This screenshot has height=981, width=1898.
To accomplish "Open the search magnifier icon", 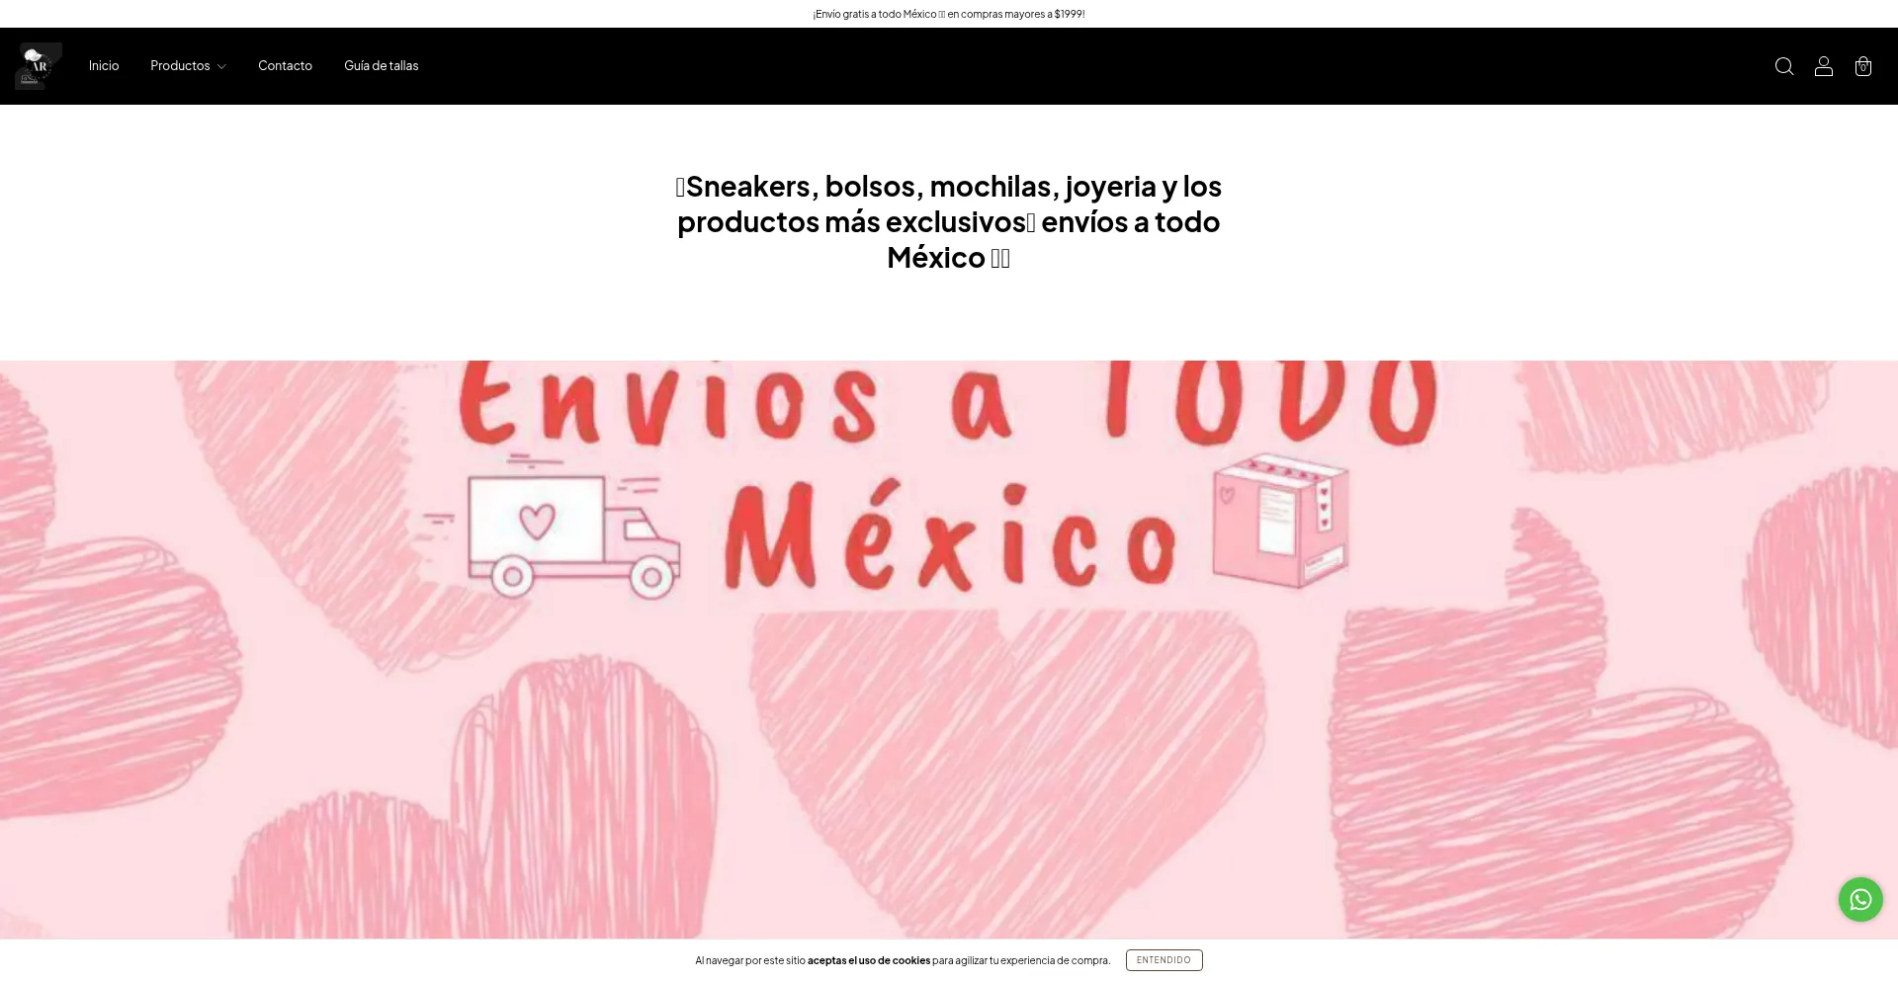I will click(1784, 66).
